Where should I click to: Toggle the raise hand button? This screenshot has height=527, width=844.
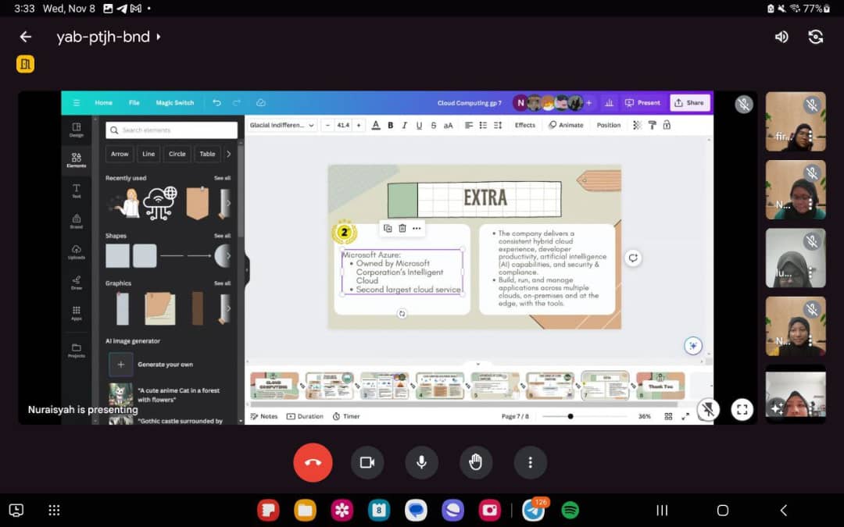pos(476,462)
